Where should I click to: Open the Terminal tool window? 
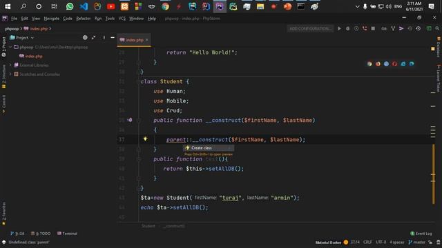[67, 234]
